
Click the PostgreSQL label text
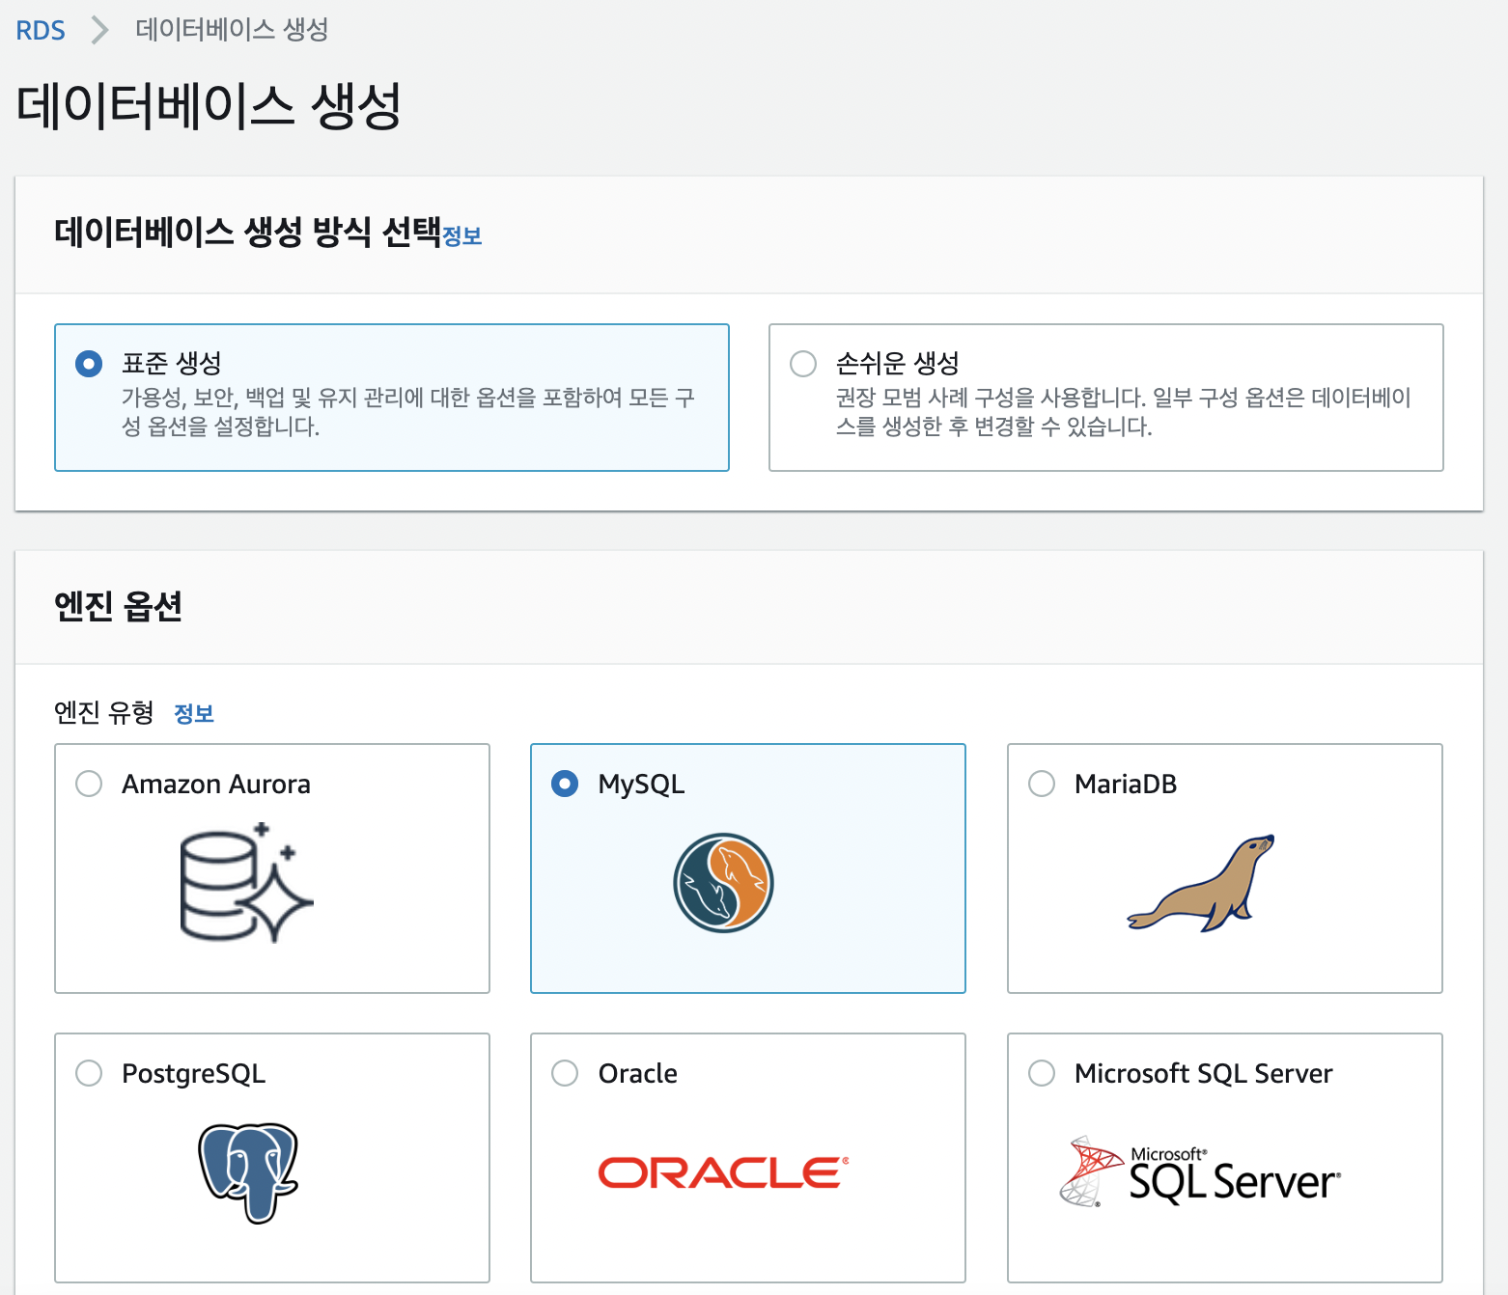point(194,1073)
